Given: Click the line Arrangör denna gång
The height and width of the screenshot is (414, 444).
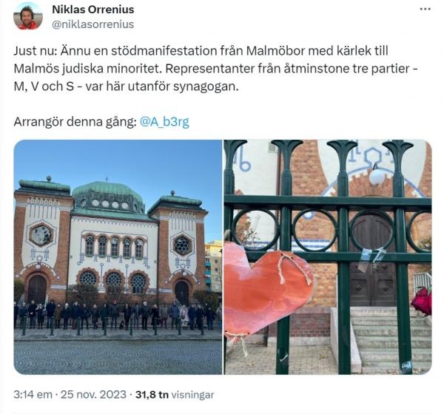Looking at the screenshot, I should 101,122.
